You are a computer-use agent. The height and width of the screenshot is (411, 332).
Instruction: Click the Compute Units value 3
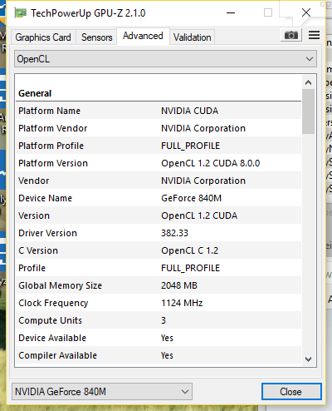point(164,320)
